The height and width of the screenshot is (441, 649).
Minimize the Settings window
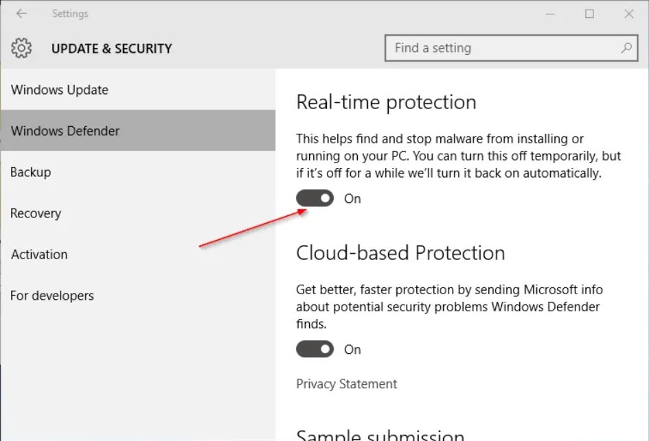550,14
